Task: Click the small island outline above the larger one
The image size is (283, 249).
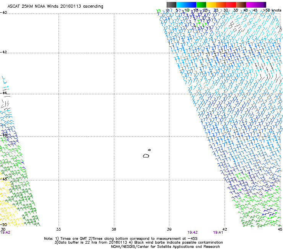Action: click(x=149, y=150)
